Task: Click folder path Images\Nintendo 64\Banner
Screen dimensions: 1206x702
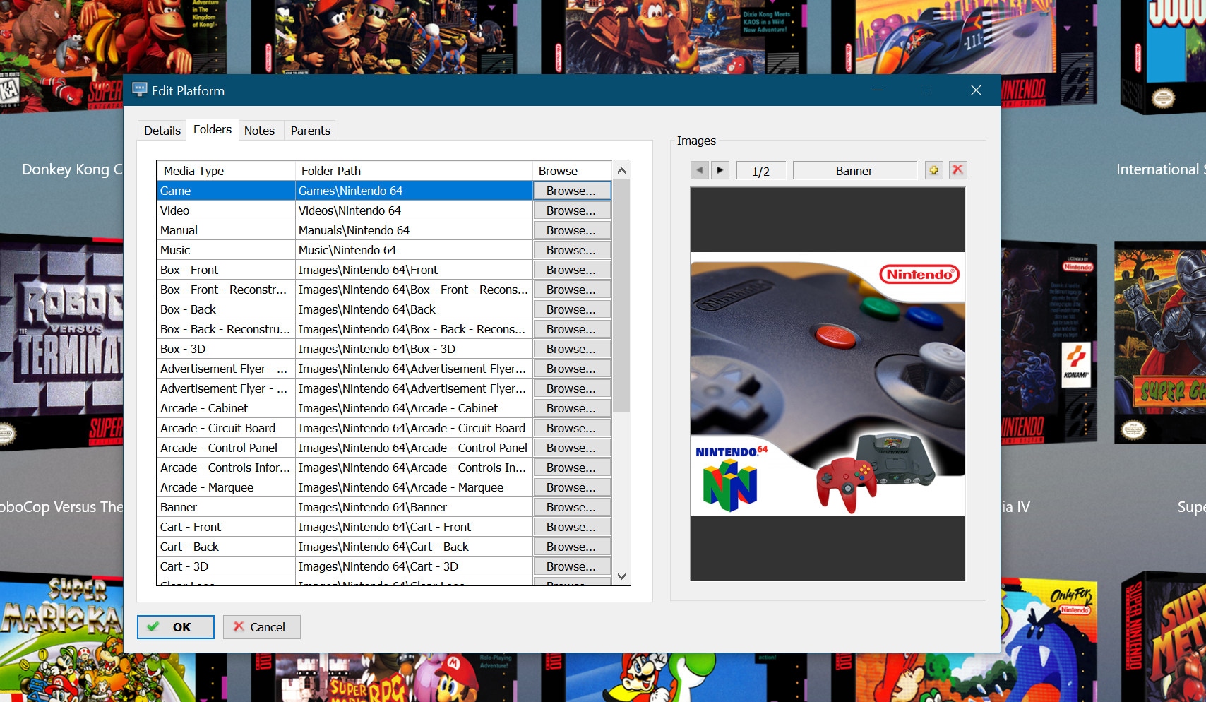Action: (414, 507)
